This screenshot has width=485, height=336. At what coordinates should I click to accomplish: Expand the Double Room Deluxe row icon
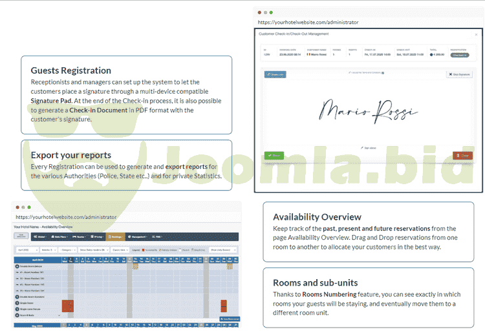(17, 266)
